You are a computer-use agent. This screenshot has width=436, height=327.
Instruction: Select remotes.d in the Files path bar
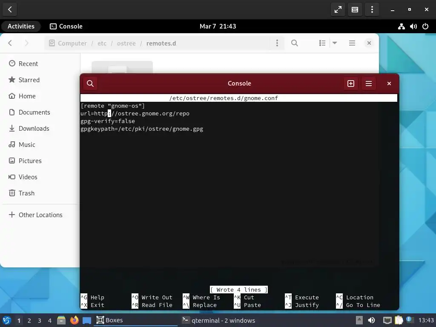161,43
